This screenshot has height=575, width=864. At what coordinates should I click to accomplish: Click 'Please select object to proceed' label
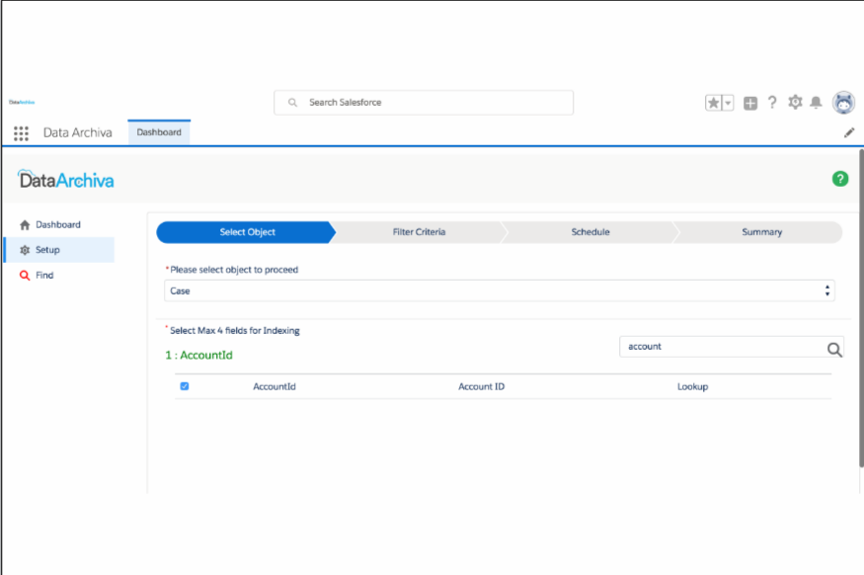pos(234,270)
